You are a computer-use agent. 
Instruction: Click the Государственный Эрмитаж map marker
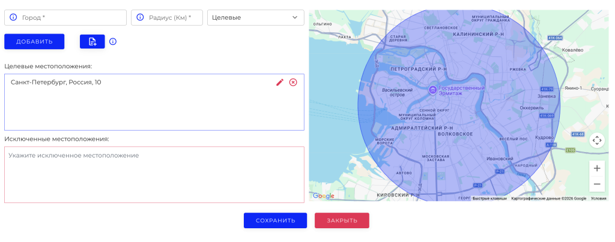[432, 90]
